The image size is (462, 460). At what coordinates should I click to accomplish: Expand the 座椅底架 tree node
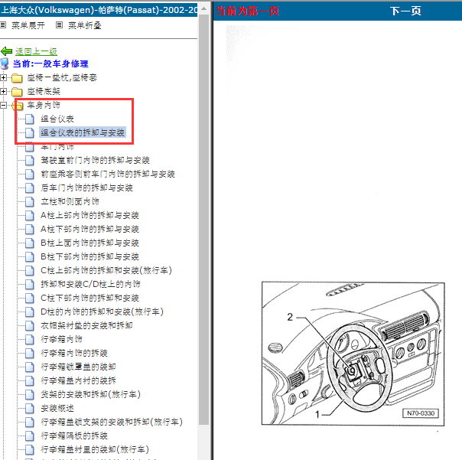3,92
